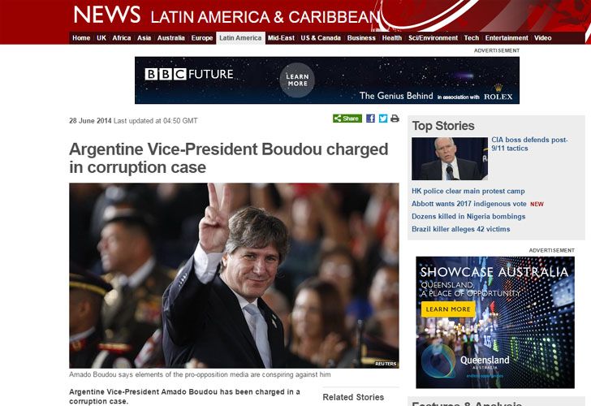Open the US & Canada section
Image resolution: width=591 pixels, height=406 pixels.
click(321, 38)
